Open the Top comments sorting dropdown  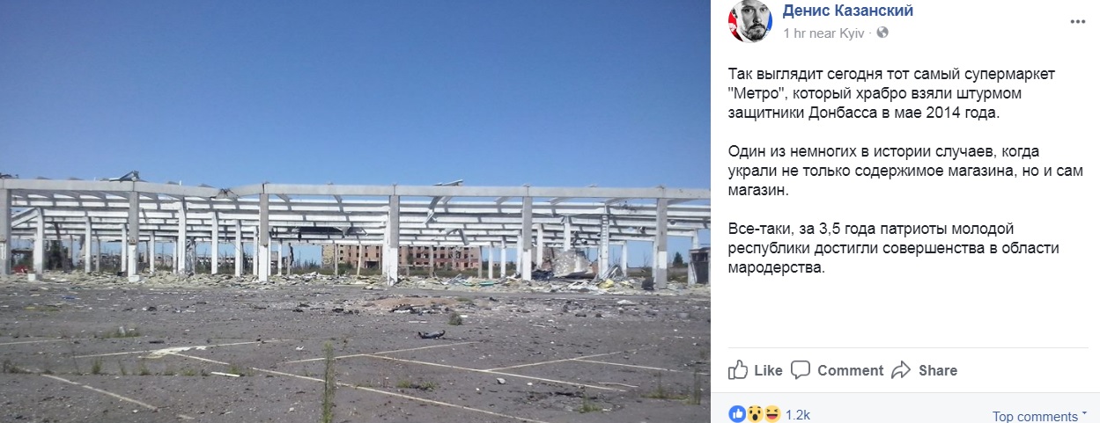coord(1039,417)
